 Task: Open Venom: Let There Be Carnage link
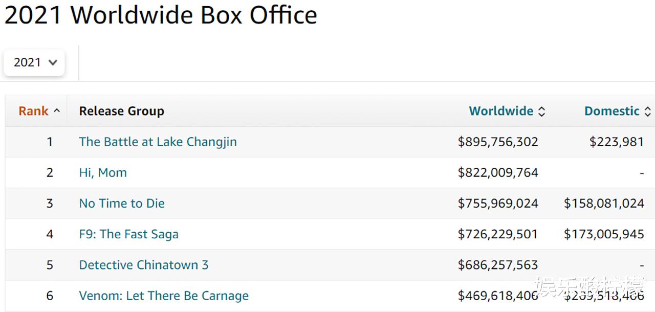[x=164, y=296]
